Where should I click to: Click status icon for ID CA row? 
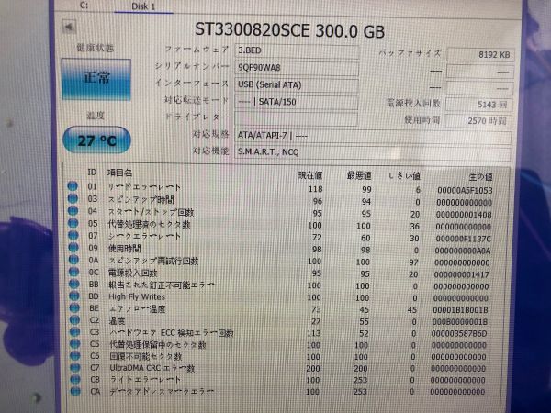coord(75,391)
